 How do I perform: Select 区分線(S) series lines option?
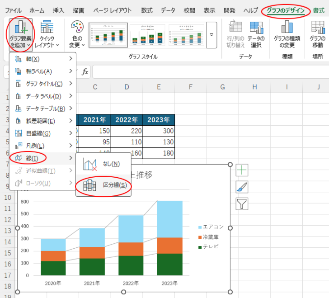[103, 185]
